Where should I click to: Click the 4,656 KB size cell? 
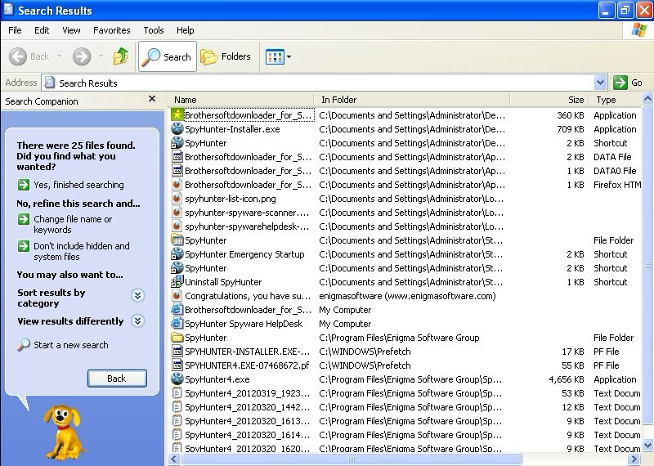[x=566, y=379]
